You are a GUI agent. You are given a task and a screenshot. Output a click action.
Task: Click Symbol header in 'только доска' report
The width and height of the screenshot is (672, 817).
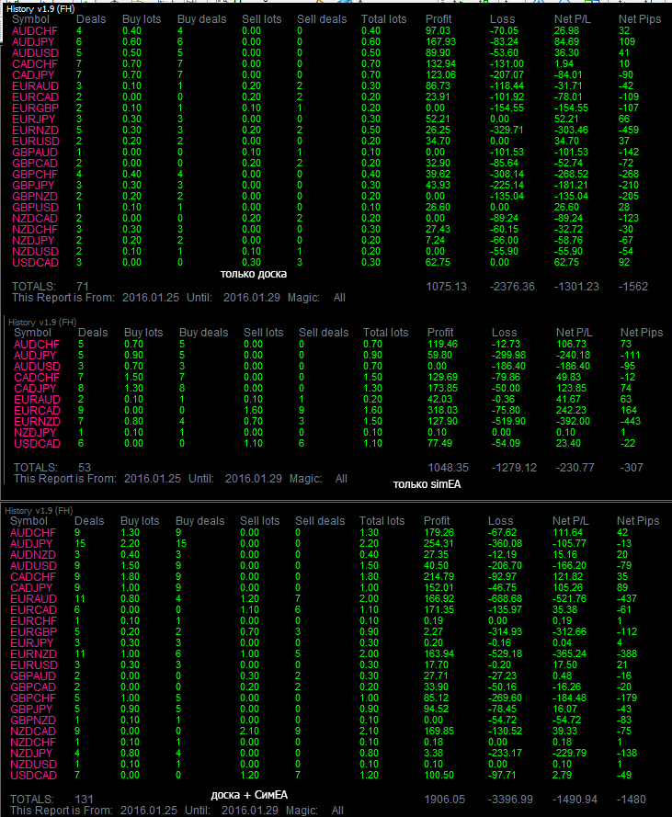point(30,19)
